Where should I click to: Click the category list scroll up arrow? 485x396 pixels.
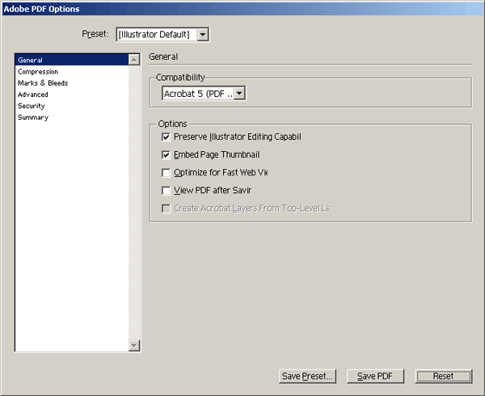click(134, 59)
